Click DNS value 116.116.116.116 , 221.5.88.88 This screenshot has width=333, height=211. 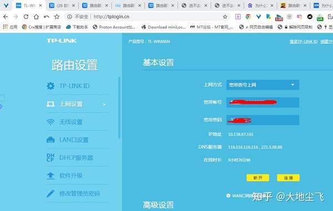(255, 147)
